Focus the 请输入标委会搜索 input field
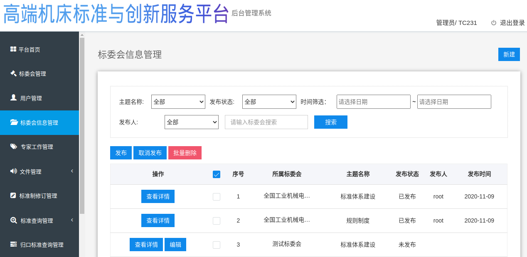527x257 pixels. click(266, 122)
